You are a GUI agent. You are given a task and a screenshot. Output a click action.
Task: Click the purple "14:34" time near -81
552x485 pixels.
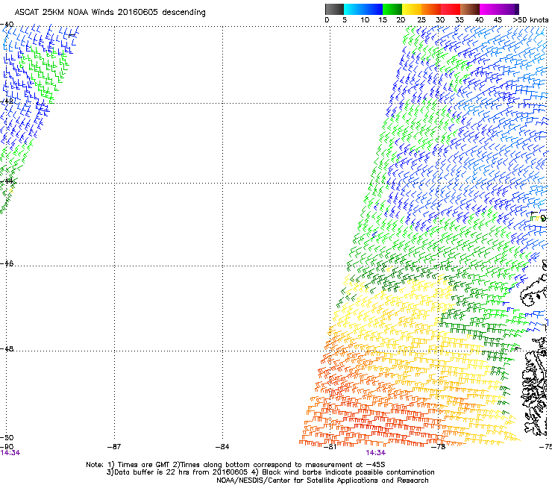click(376, 453)
